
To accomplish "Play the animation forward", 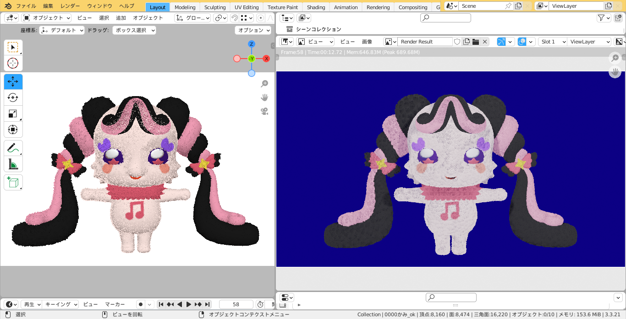I will (188, 304).
